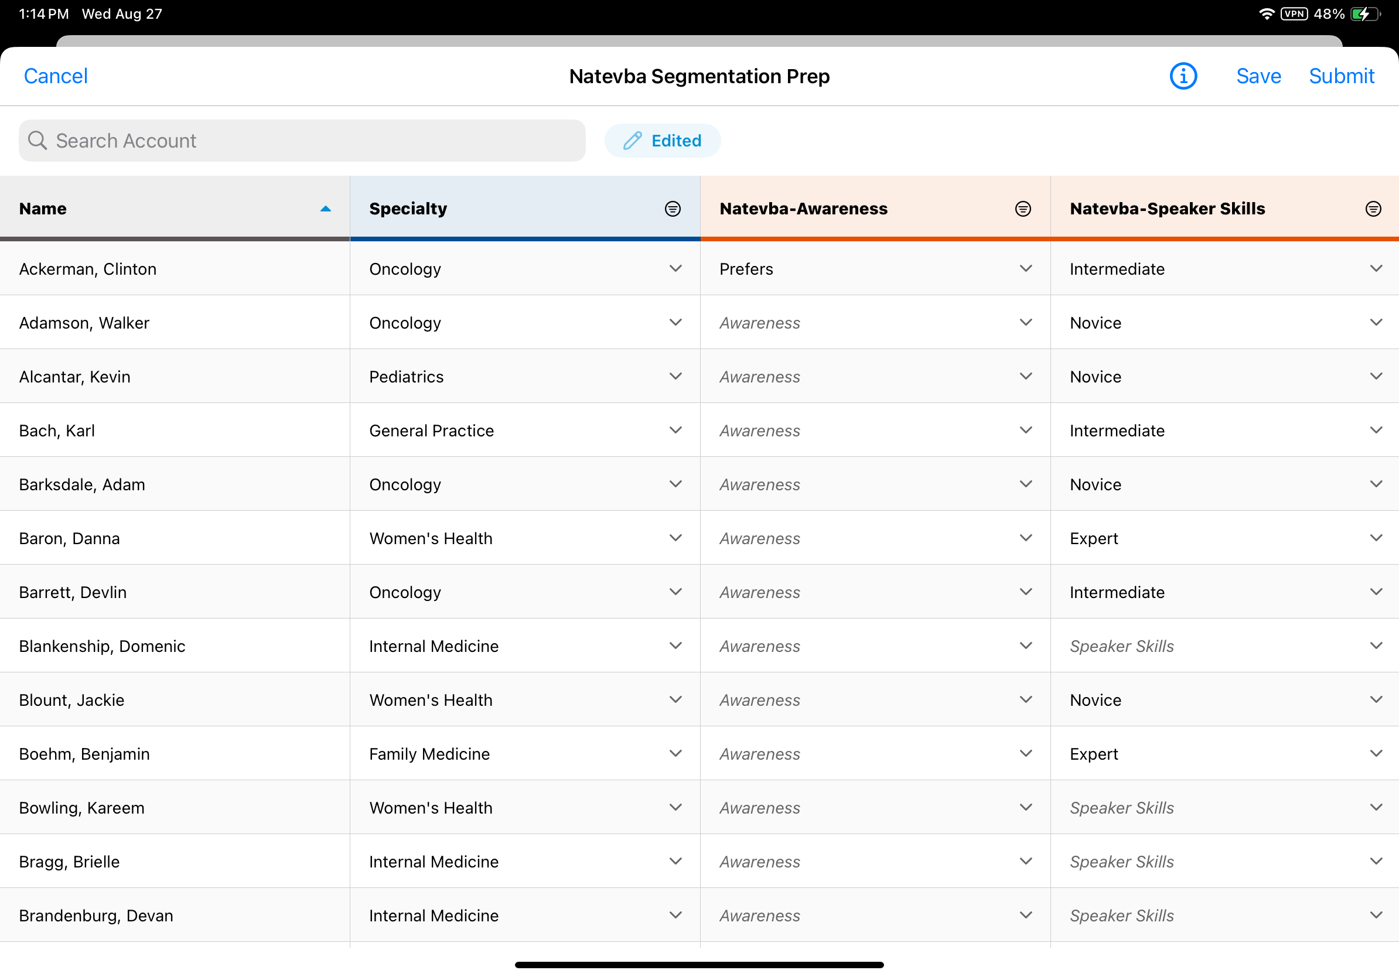Sort by the Name column header
This screenshot has height=977, width=1399.
pyautogui.click(x=43, y=209)
